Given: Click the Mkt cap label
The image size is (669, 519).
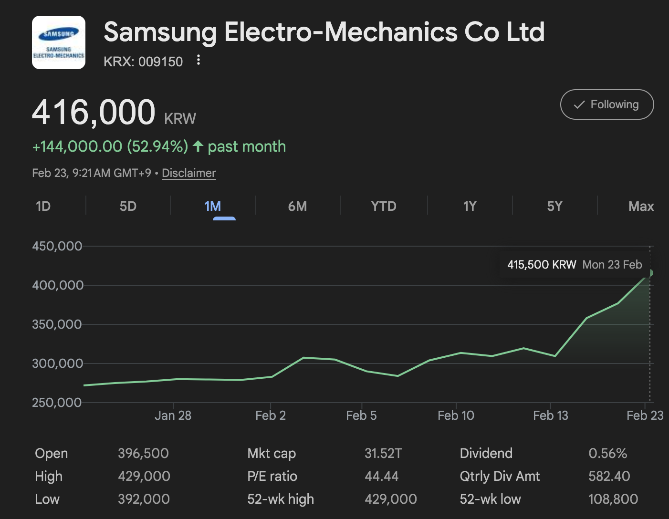Looking at the screenshot, I should (x=272, y=453).
